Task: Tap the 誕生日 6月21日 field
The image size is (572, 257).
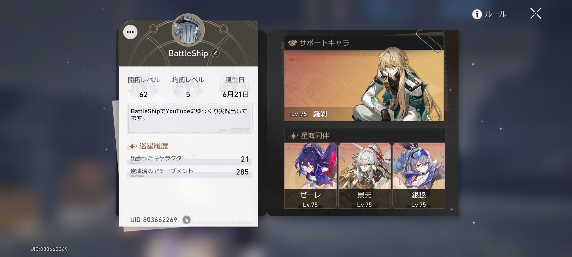Action: [x=235, y=87]
